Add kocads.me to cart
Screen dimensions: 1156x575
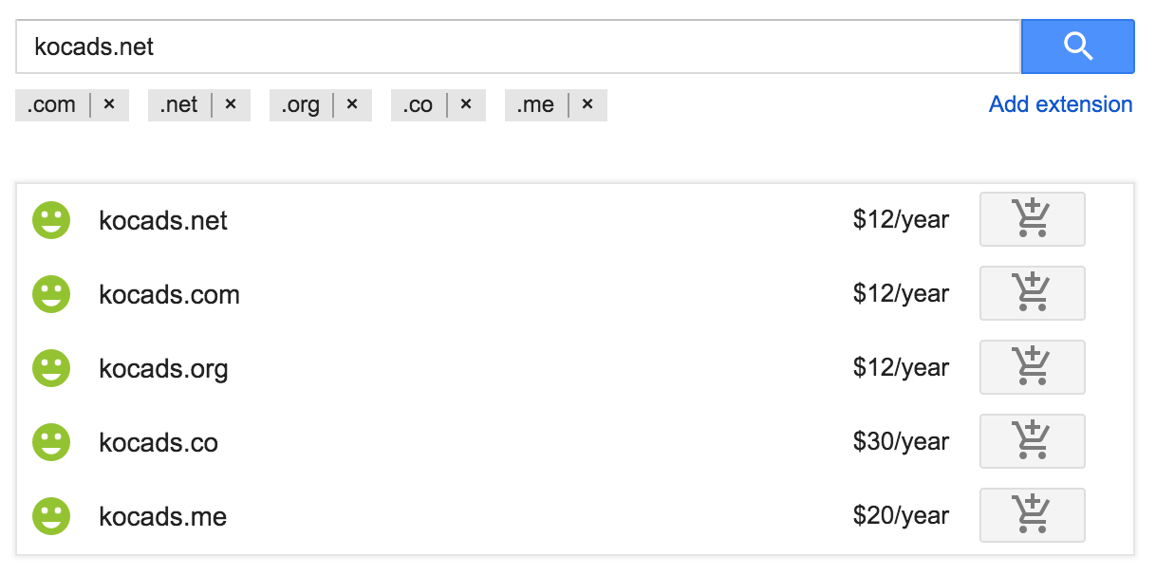tap(1032, 515)
